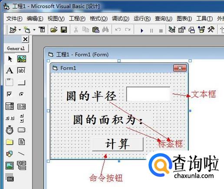
Task: Start the program with the Run arrow
Action: 142,30
